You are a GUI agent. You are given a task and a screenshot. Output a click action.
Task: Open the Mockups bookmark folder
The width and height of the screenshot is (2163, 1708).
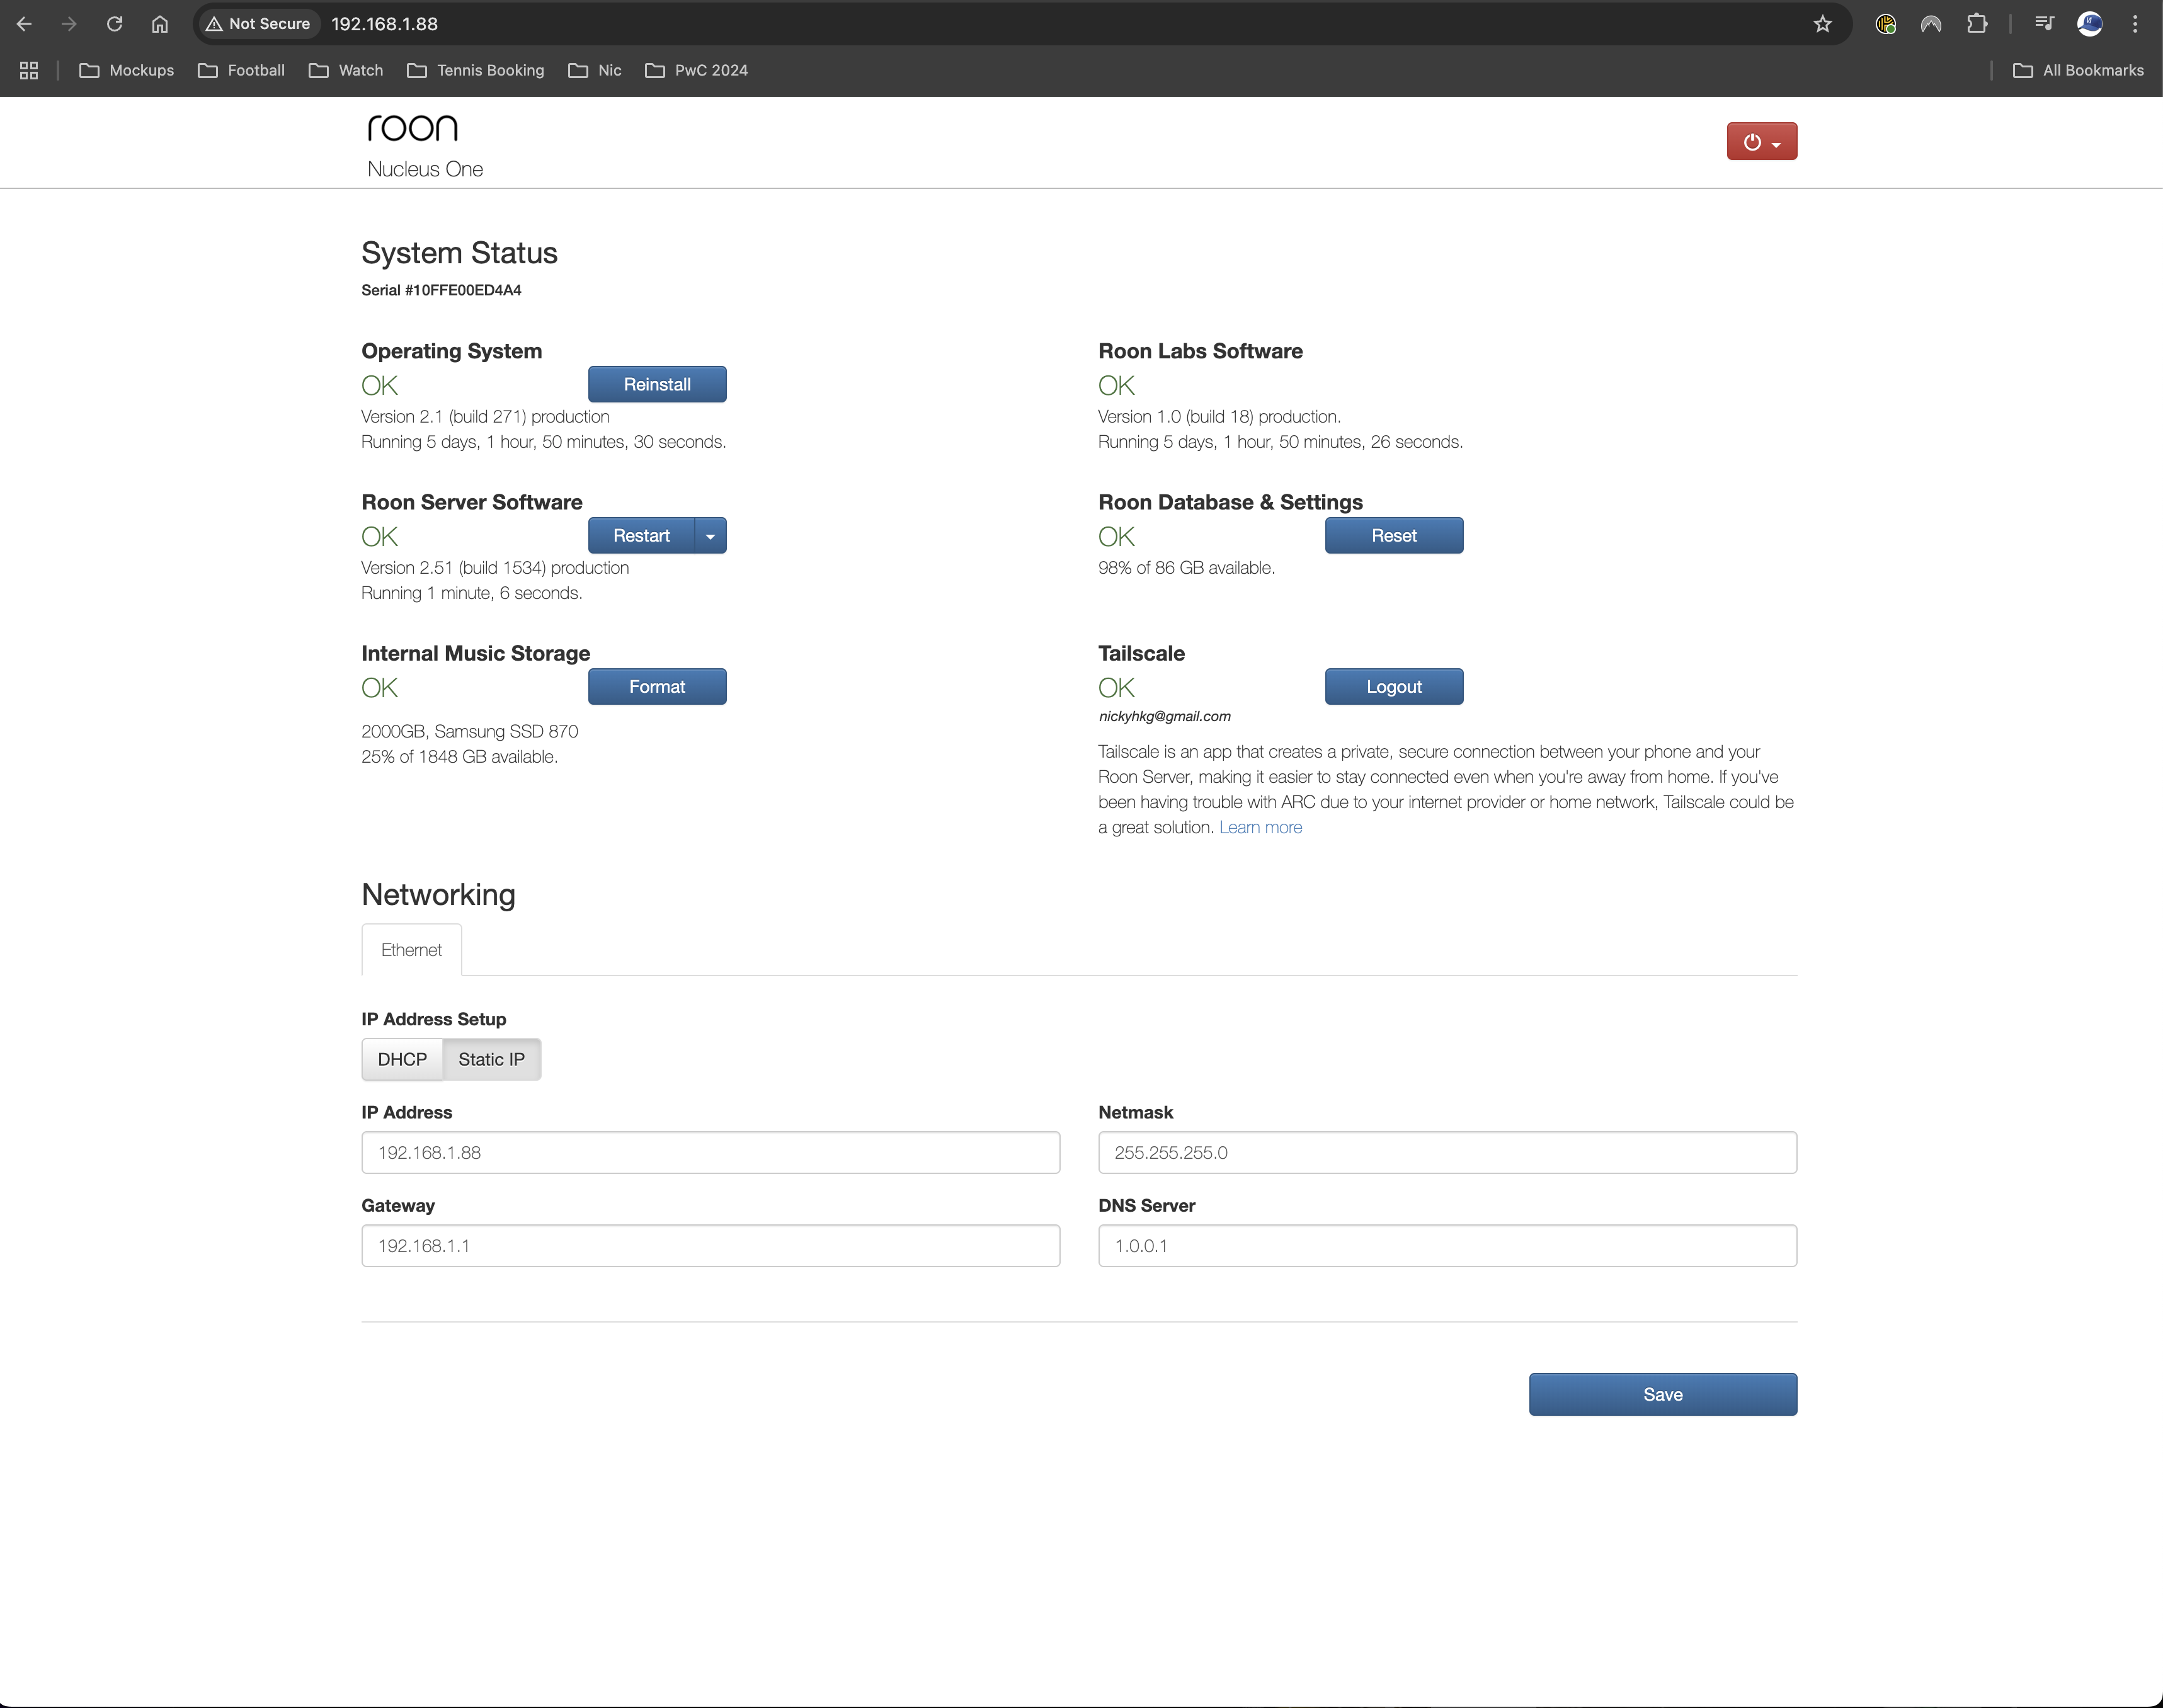(x=127, y=70)
